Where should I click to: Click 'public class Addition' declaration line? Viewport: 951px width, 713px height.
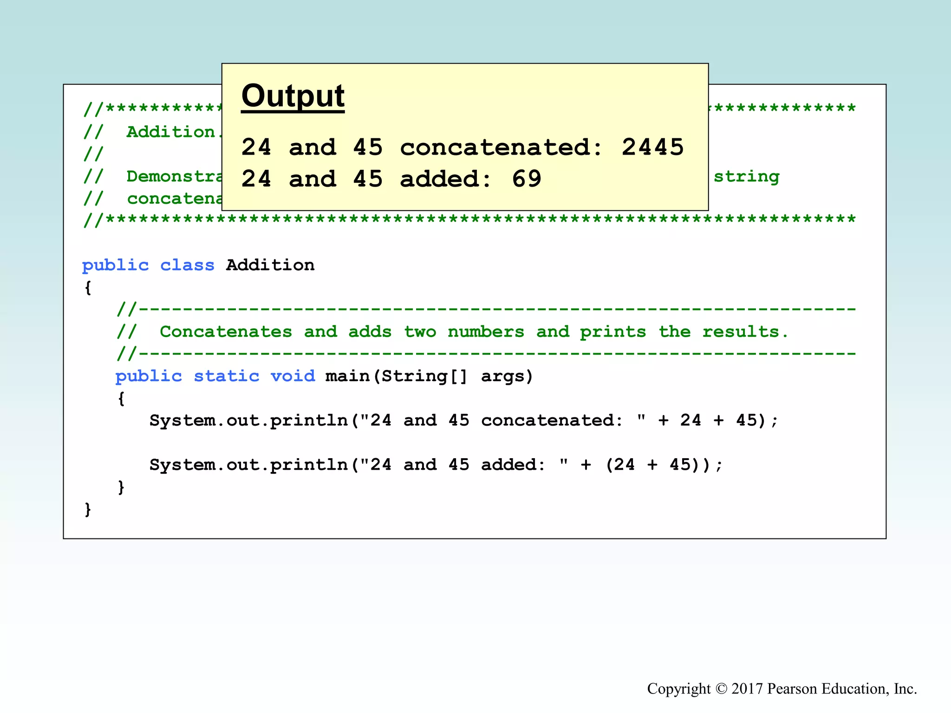pos(198,266)
